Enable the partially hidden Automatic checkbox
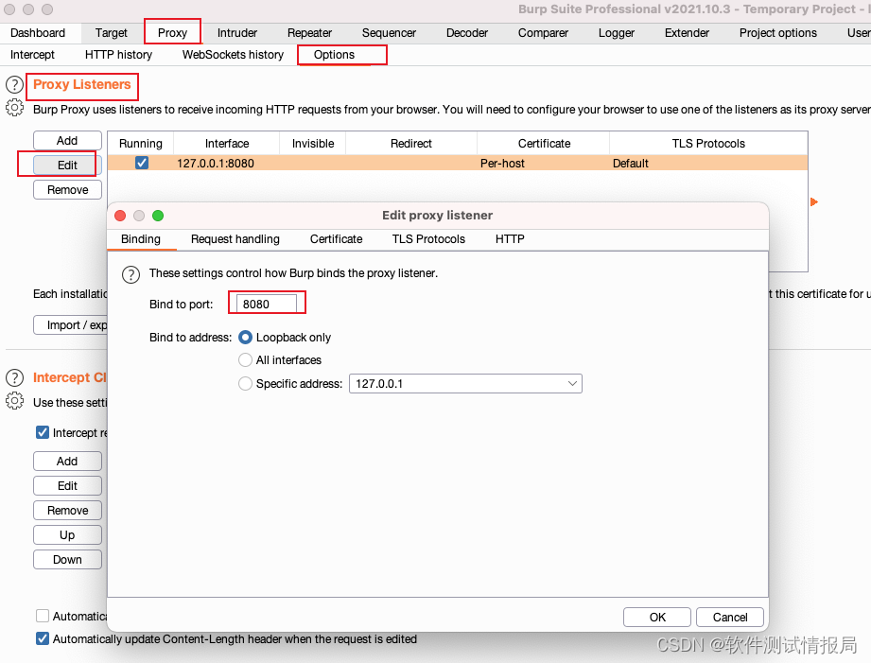 (43, 616)
